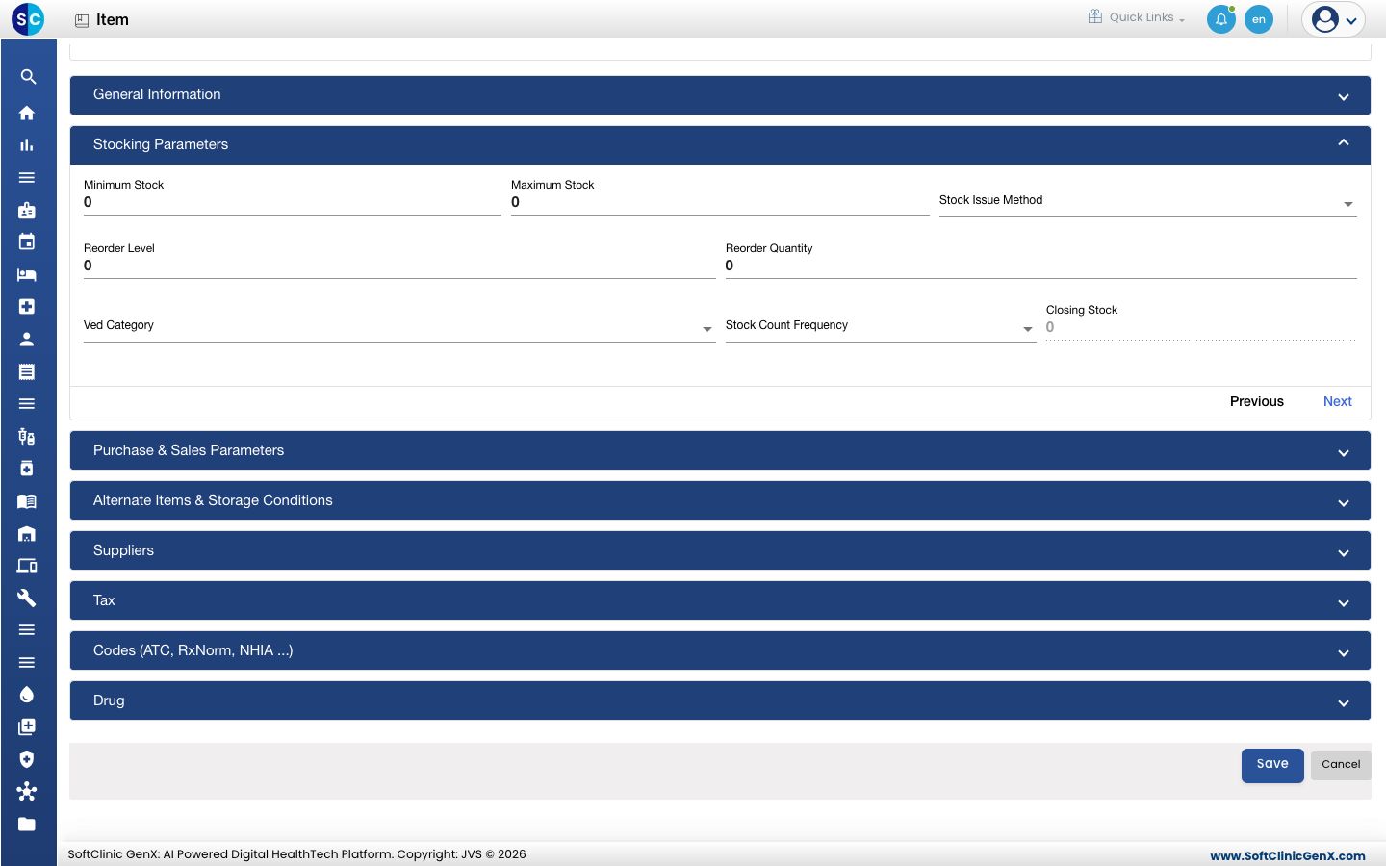
Task: Open the add-to-library plus icon
Action: [27, 726]
